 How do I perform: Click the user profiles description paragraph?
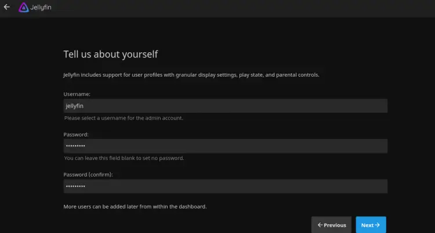(x=191, y=74)
